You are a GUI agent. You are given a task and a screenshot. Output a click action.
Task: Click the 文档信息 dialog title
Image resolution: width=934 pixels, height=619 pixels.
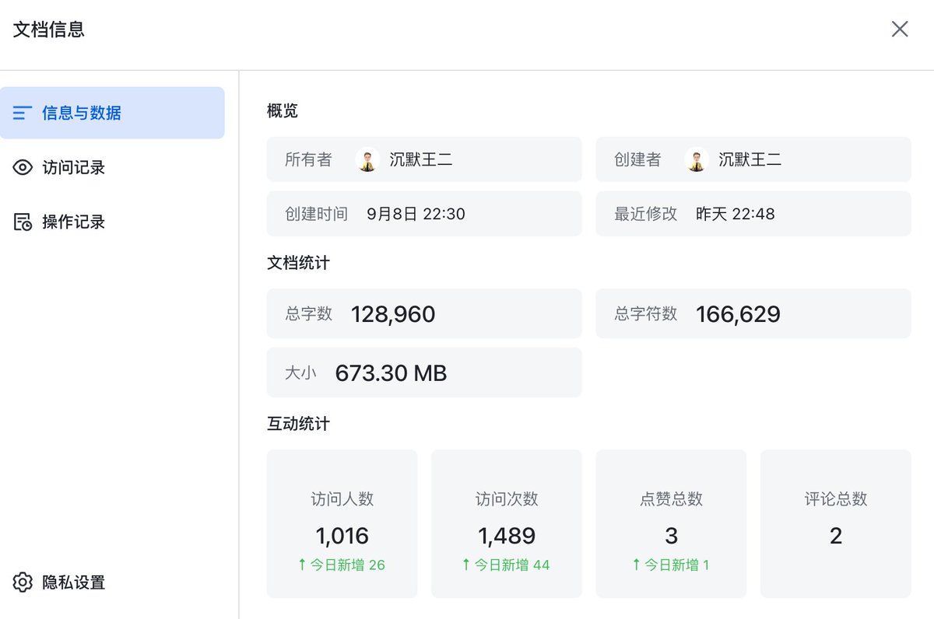pos(49,30)
